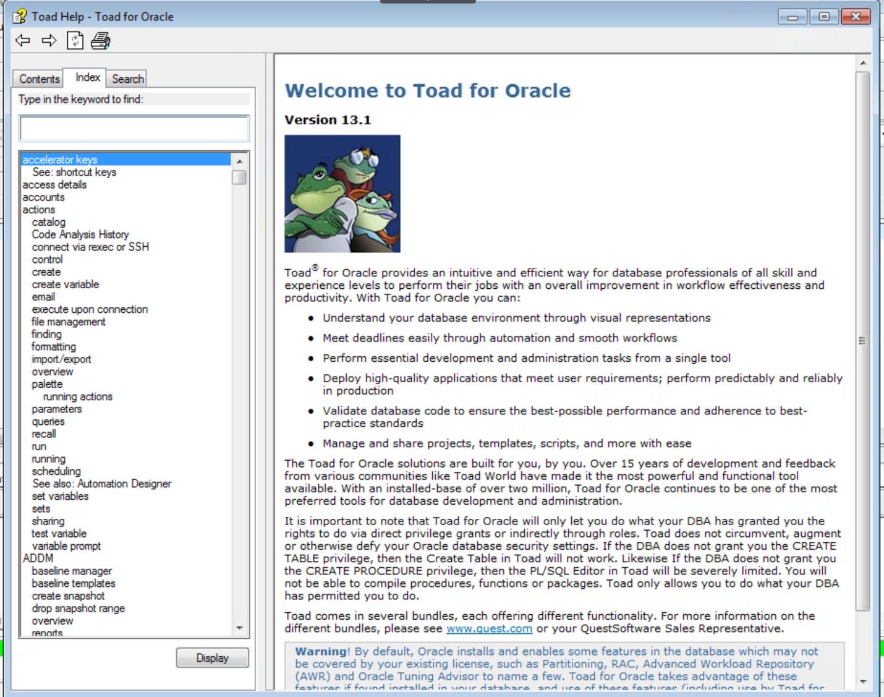
Task: Select 'See also: Automation Designer' entry
Action: pos(102,484)
